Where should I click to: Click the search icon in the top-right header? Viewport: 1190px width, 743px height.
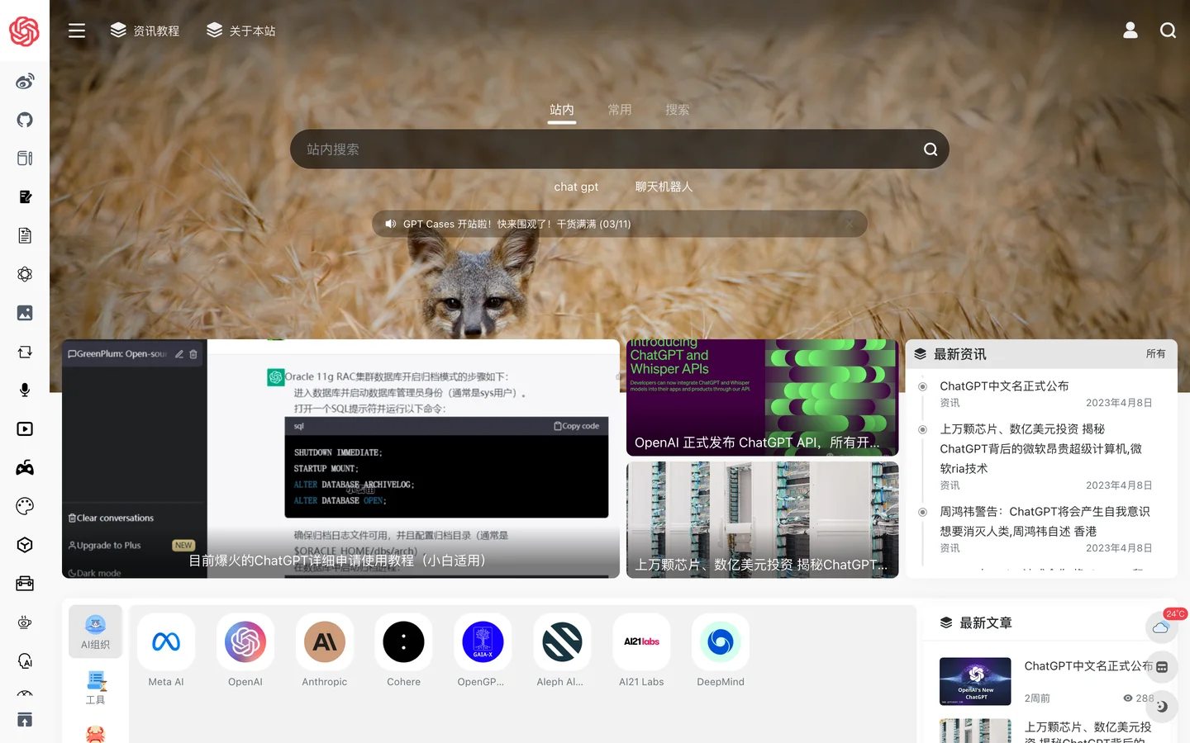[x=1168, y=31]
